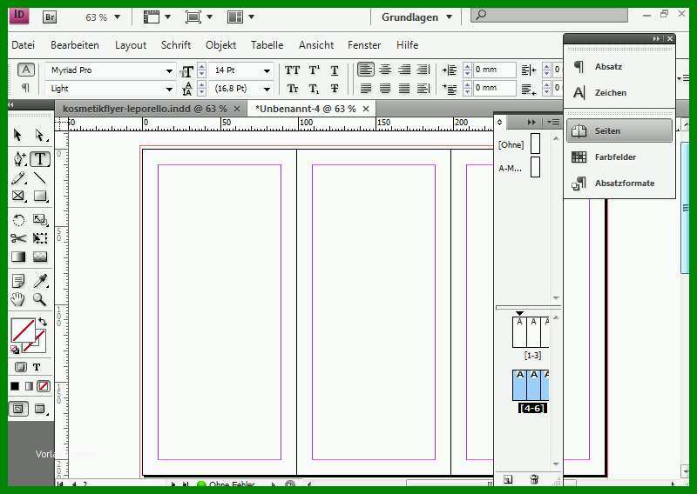Select the Hand tool

click(x=17, y=299)
